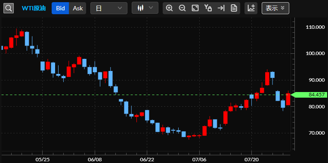
Task: Click the 07/06 date axis label
Action: [199, 160]
